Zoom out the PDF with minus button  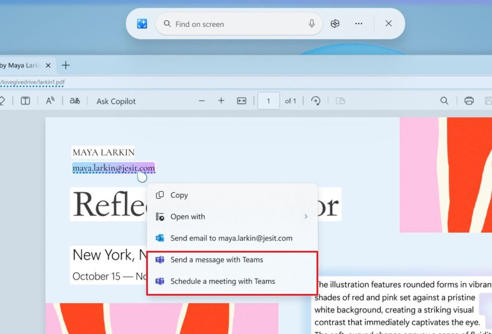point(201,101)
